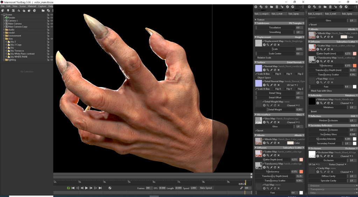Viewport: 358px width, 197px height.
Task: Click the new folder icon in scene toolbar
Action: tap(43, 10)
